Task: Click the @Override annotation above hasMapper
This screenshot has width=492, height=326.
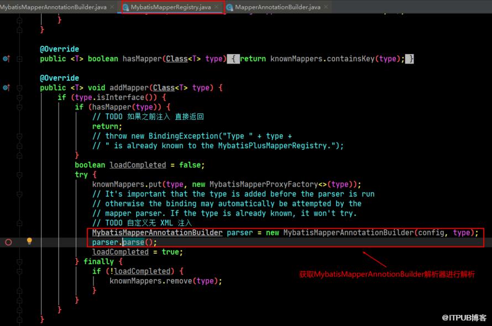Action: [x=59, y=49]
